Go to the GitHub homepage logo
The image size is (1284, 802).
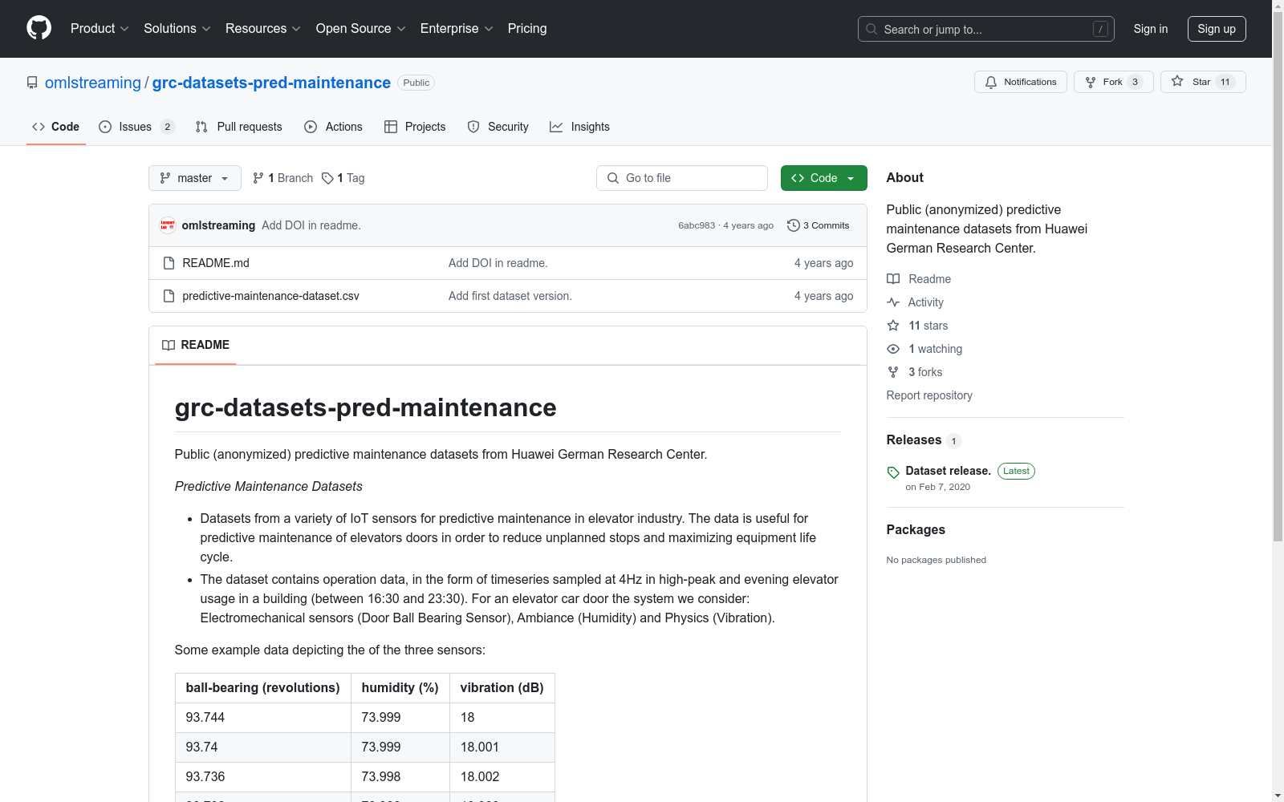(39, 28)
